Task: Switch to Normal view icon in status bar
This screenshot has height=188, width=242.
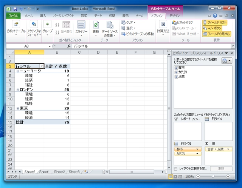Action: [171, 177]
